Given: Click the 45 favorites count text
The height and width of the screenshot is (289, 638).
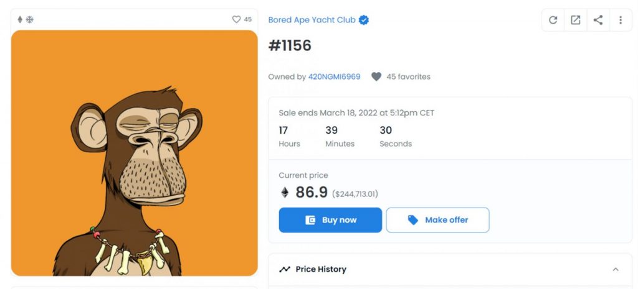Looking at the screenshot, I should click(x=408, y=76).
